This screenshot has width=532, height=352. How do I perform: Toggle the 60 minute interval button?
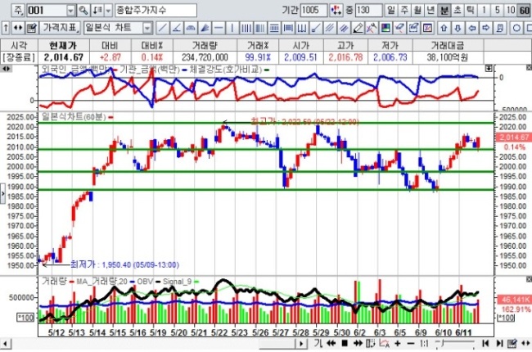[525, 10]
